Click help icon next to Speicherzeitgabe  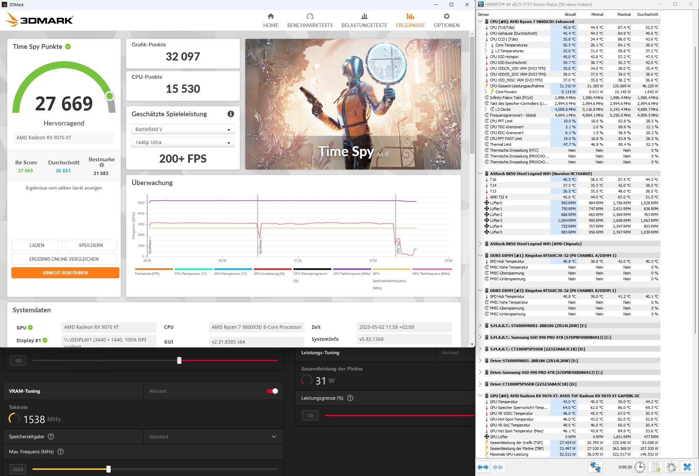point(51,436)
